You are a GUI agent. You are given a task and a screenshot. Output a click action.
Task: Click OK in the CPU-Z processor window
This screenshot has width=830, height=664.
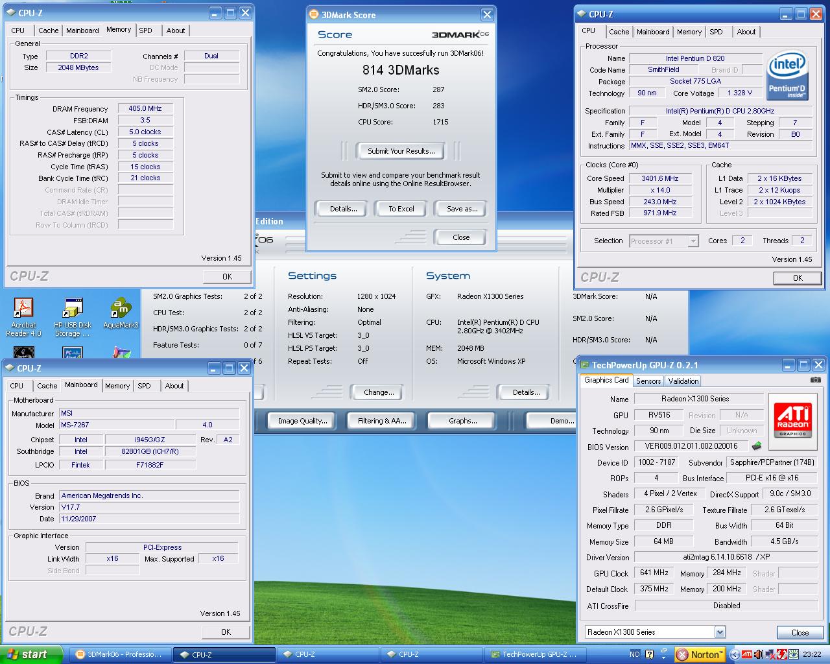coord(798,278)
